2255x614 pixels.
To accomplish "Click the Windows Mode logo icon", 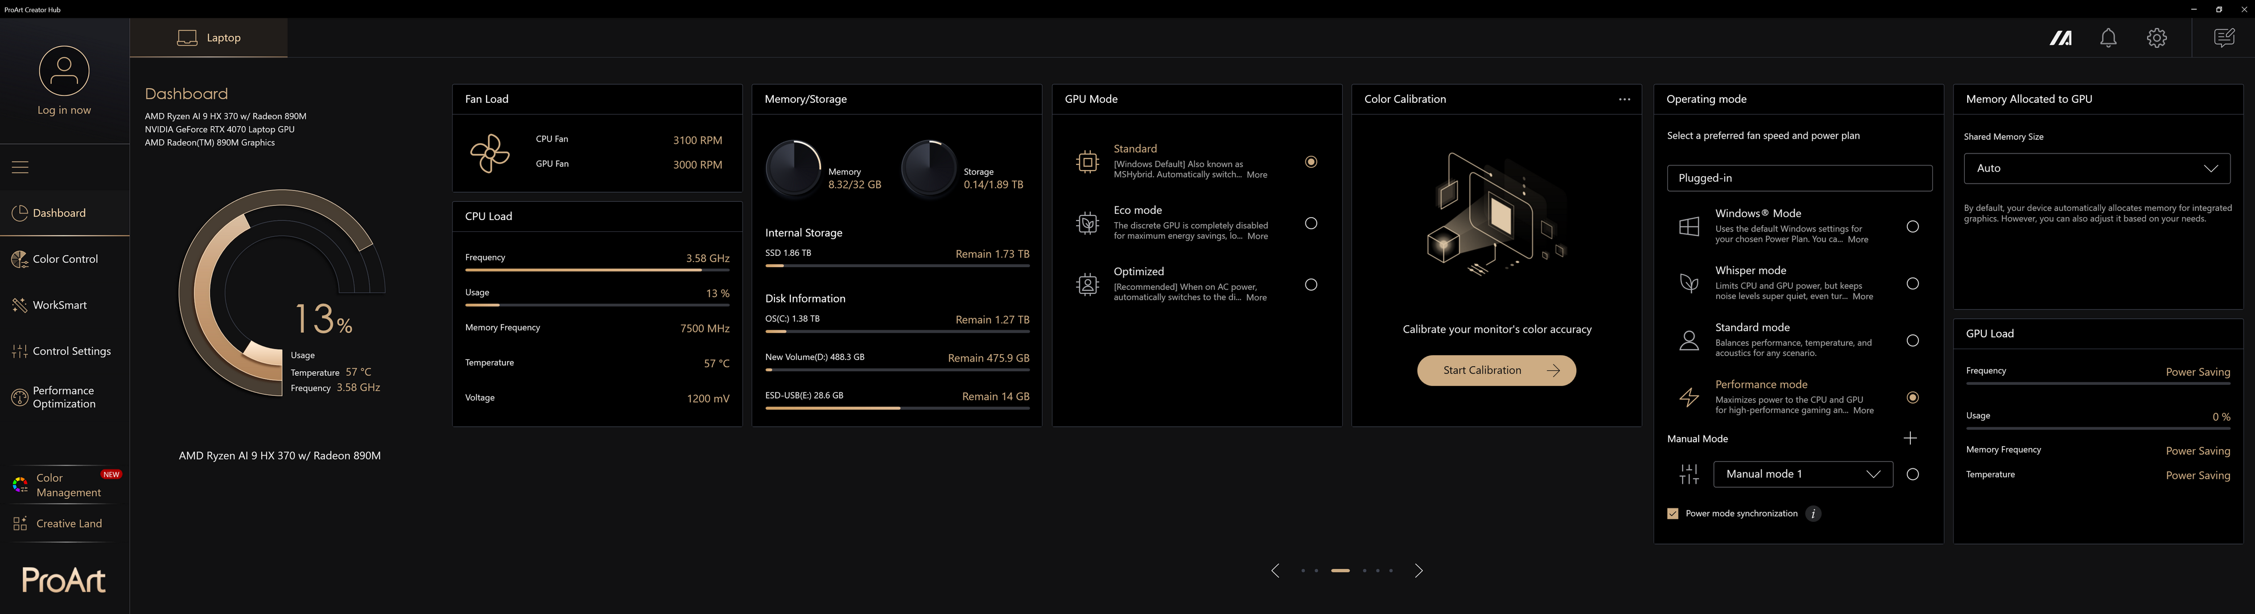I will click(1689, 226).
